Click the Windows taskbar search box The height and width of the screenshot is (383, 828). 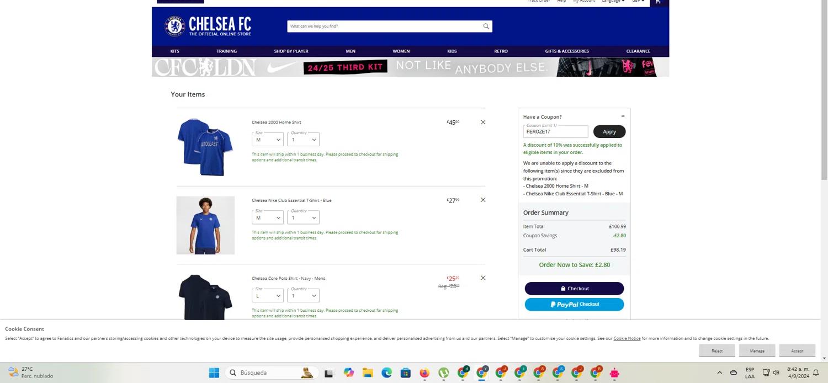pyautogui.click(x=272, y=373)
